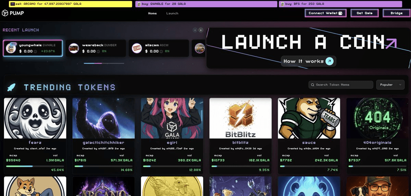Click the rocket icon by Trending Tokens
This screenshot has height=196, width=411.
11,87
